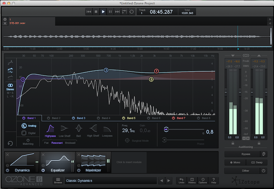Open the preset Browse menu
Viewport: 274px width, 189px height.
click(58, 180)
